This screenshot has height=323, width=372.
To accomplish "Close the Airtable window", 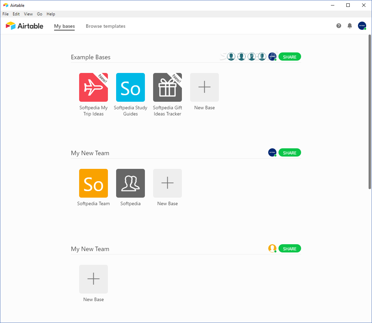I will tap(364, 5).
